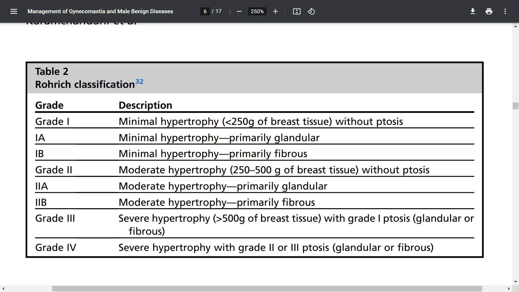Print the current document
This screenshot has height=292, width=519.
click(x=489, y=11)
